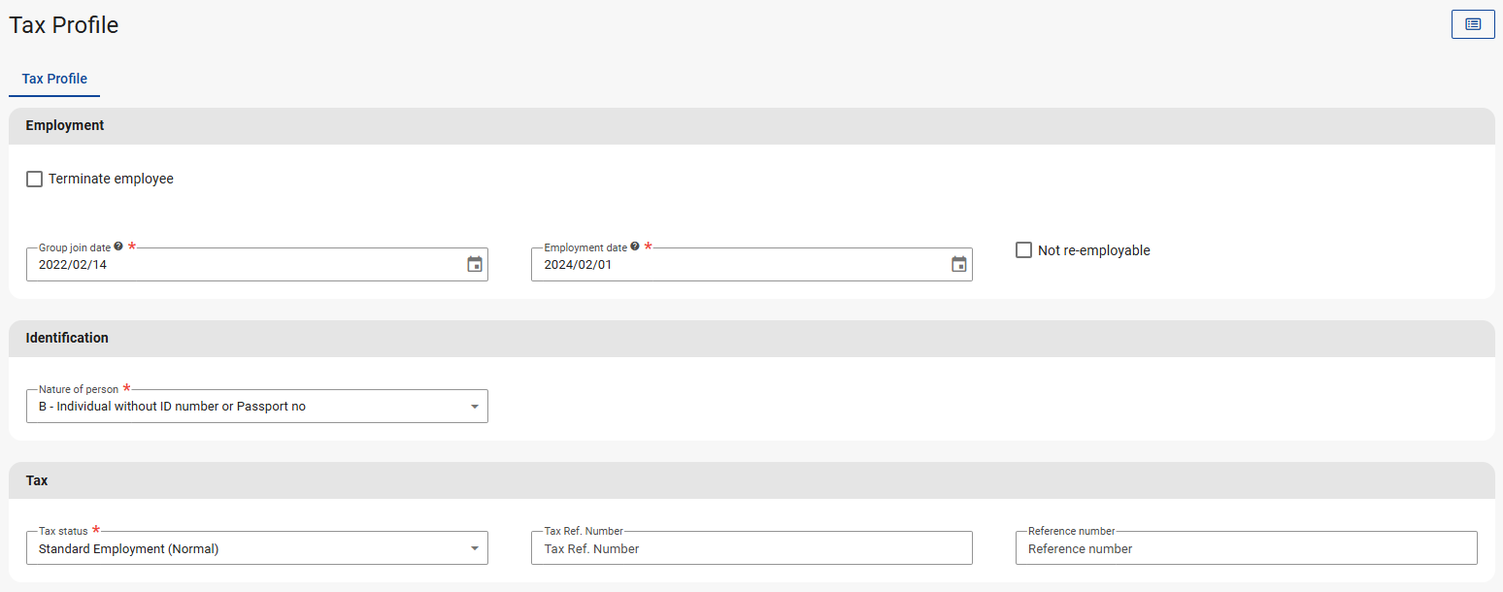This screenshot has width=1503, height=592.
Task: Click the 'Terminate employee' label text
Action: (111, 180)
